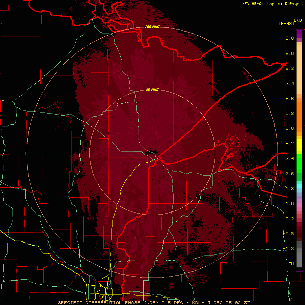Screen dimensions: 305x305
Task: Click the 9.8 value on color scale
Action: 290,38
